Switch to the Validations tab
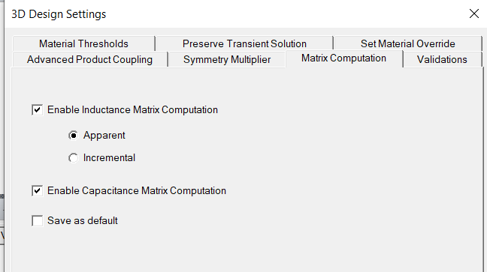The width and height of the screenshot is (487, 272). click(x=442, y=59)
